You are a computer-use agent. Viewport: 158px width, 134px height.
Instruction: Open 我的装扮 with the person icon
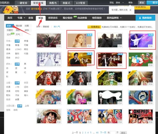(146, 18)
